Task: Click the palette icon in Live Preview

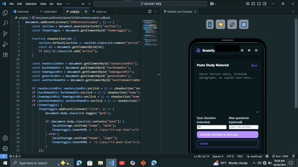Action: click(x=221, y=24)
